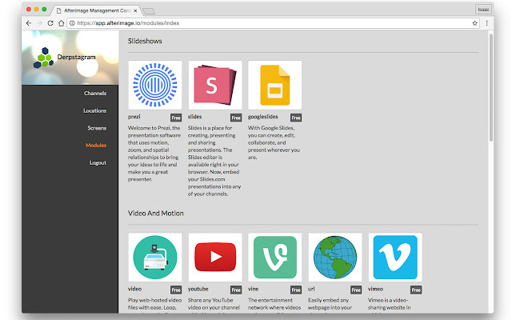Click the 'With Google Slides' description text
Image resolution: width=512 pixels, height=320 pixels.
pos(274,142)
